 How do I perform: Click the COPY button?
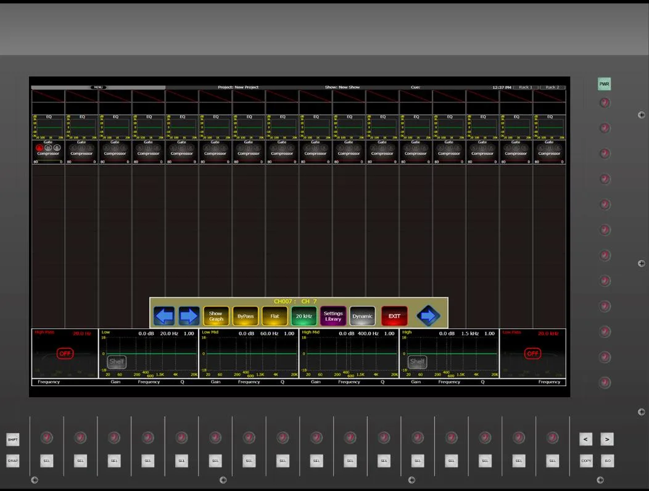click(x=585, y=461)
